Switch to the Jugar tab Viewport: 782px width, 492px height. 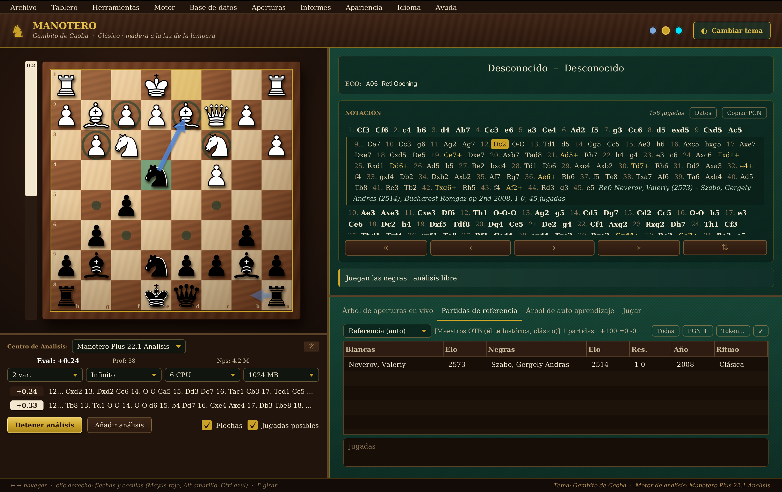click(632, 311)
